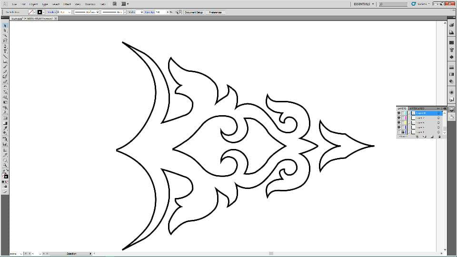
Task: Select the Direct Selection tool
Action: [5, 30]
